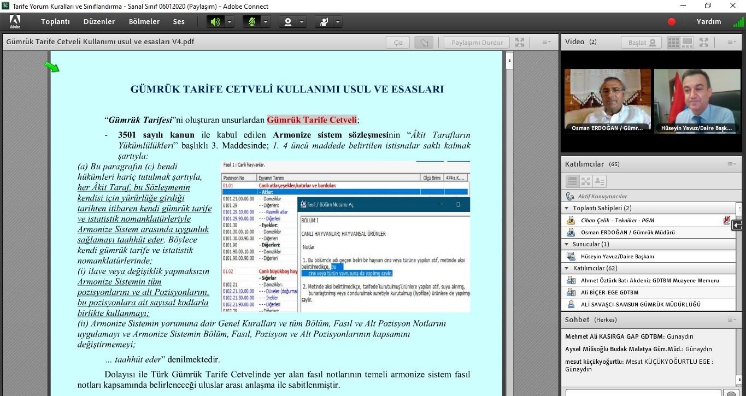The image size is (746, 396).
Task: Open the Katılımcılar pod options menu
Action: [732, 164]
